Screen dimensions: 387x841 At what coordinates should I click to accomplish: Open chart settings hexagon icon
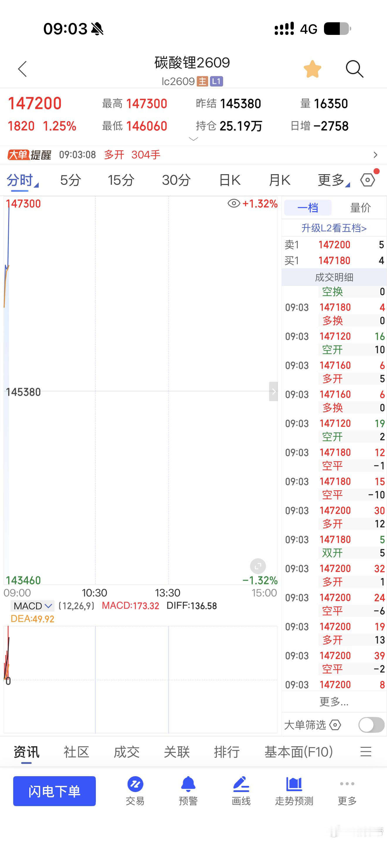click(368, 180)
